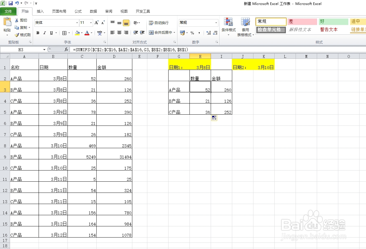The width and height of the screenshot is (366, 249).
Task: Open Conditional Formatting (条件格式) menu
Action: [228, 26]
